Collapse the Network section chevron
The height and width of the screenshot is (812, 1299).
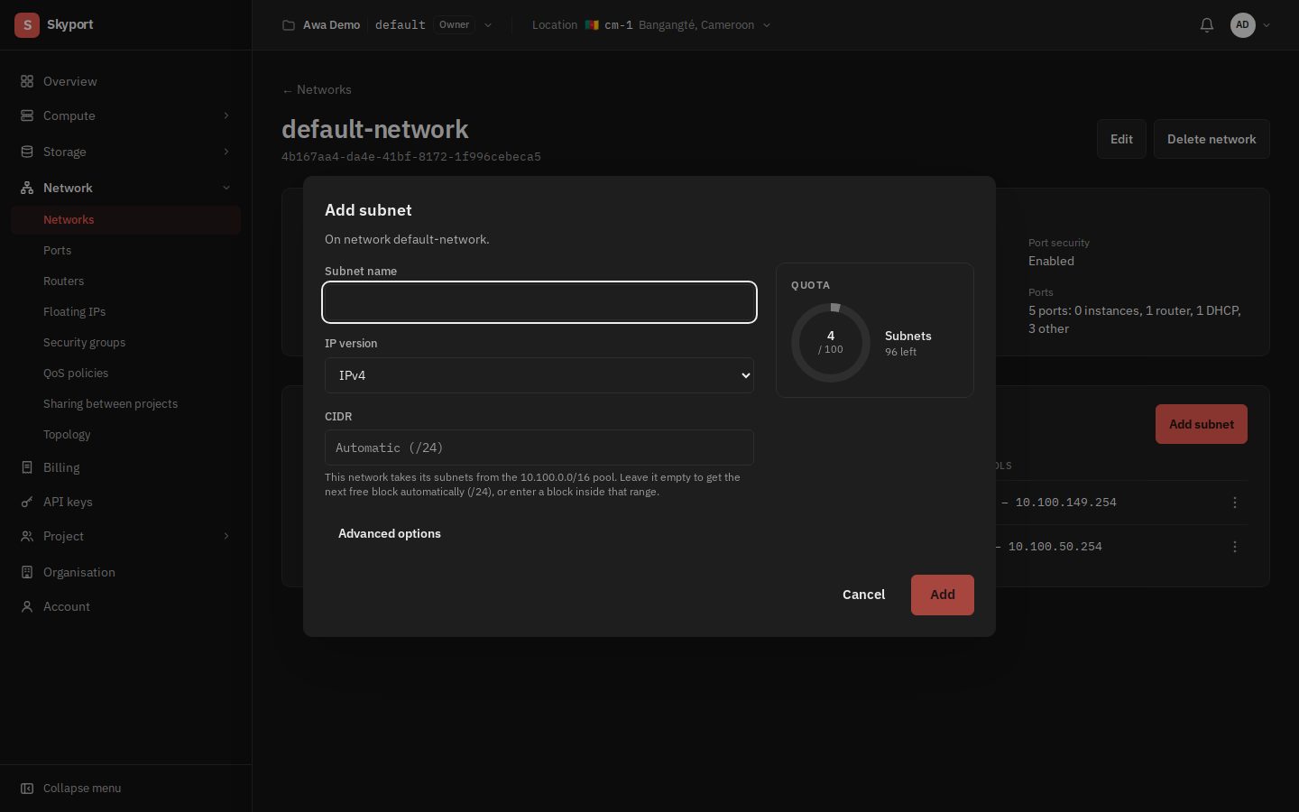pyautogui.click(x=226, y=188)
